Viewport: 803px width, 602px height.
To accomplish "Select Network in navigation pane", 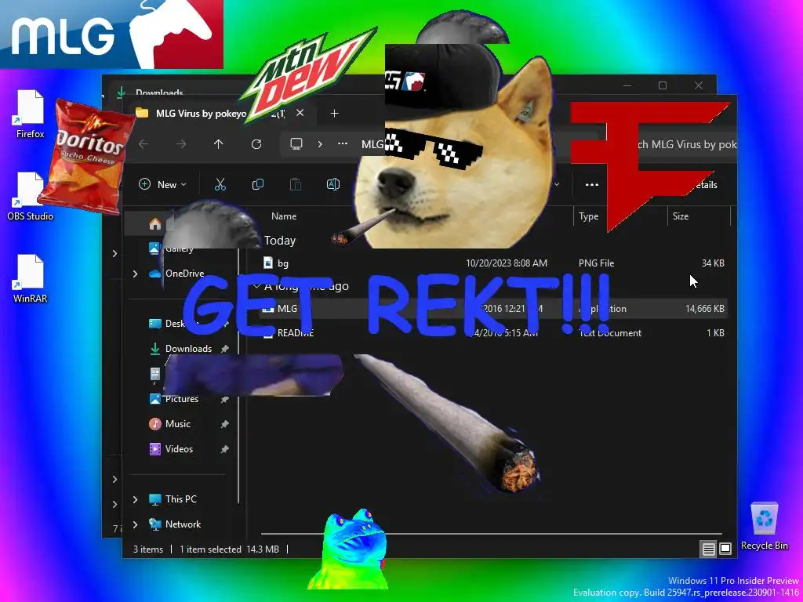I will (x=183, y=524).
